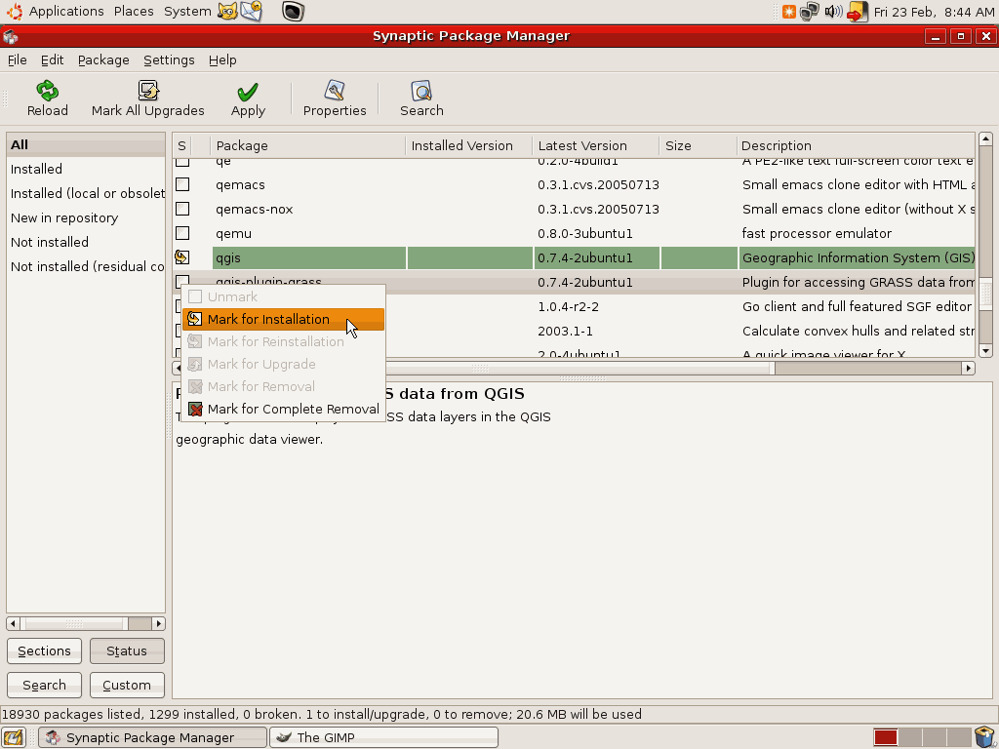Select the Not installed filter

86,242
